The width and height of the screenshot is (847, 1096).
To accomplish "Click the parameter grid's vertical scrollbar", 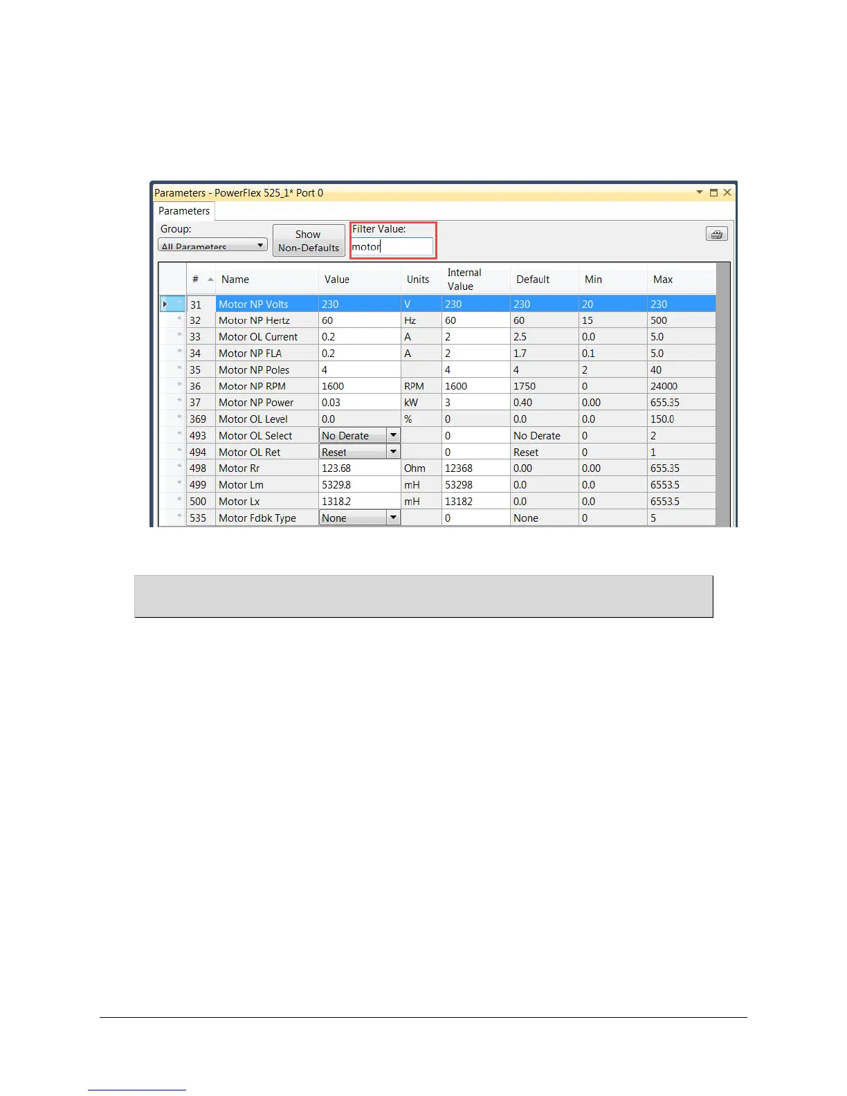I will [x=723, y=394].
